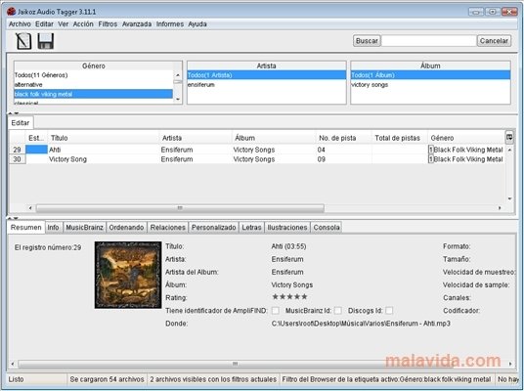
Task: Click the save floppy disk toolbar icon
Action: point(46,41)
